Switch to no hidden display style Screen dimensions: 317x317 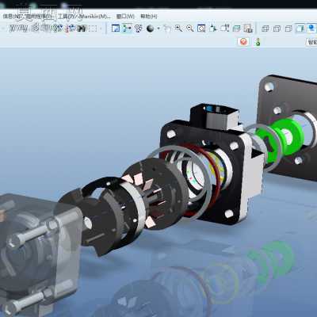(x=288, y=29)
